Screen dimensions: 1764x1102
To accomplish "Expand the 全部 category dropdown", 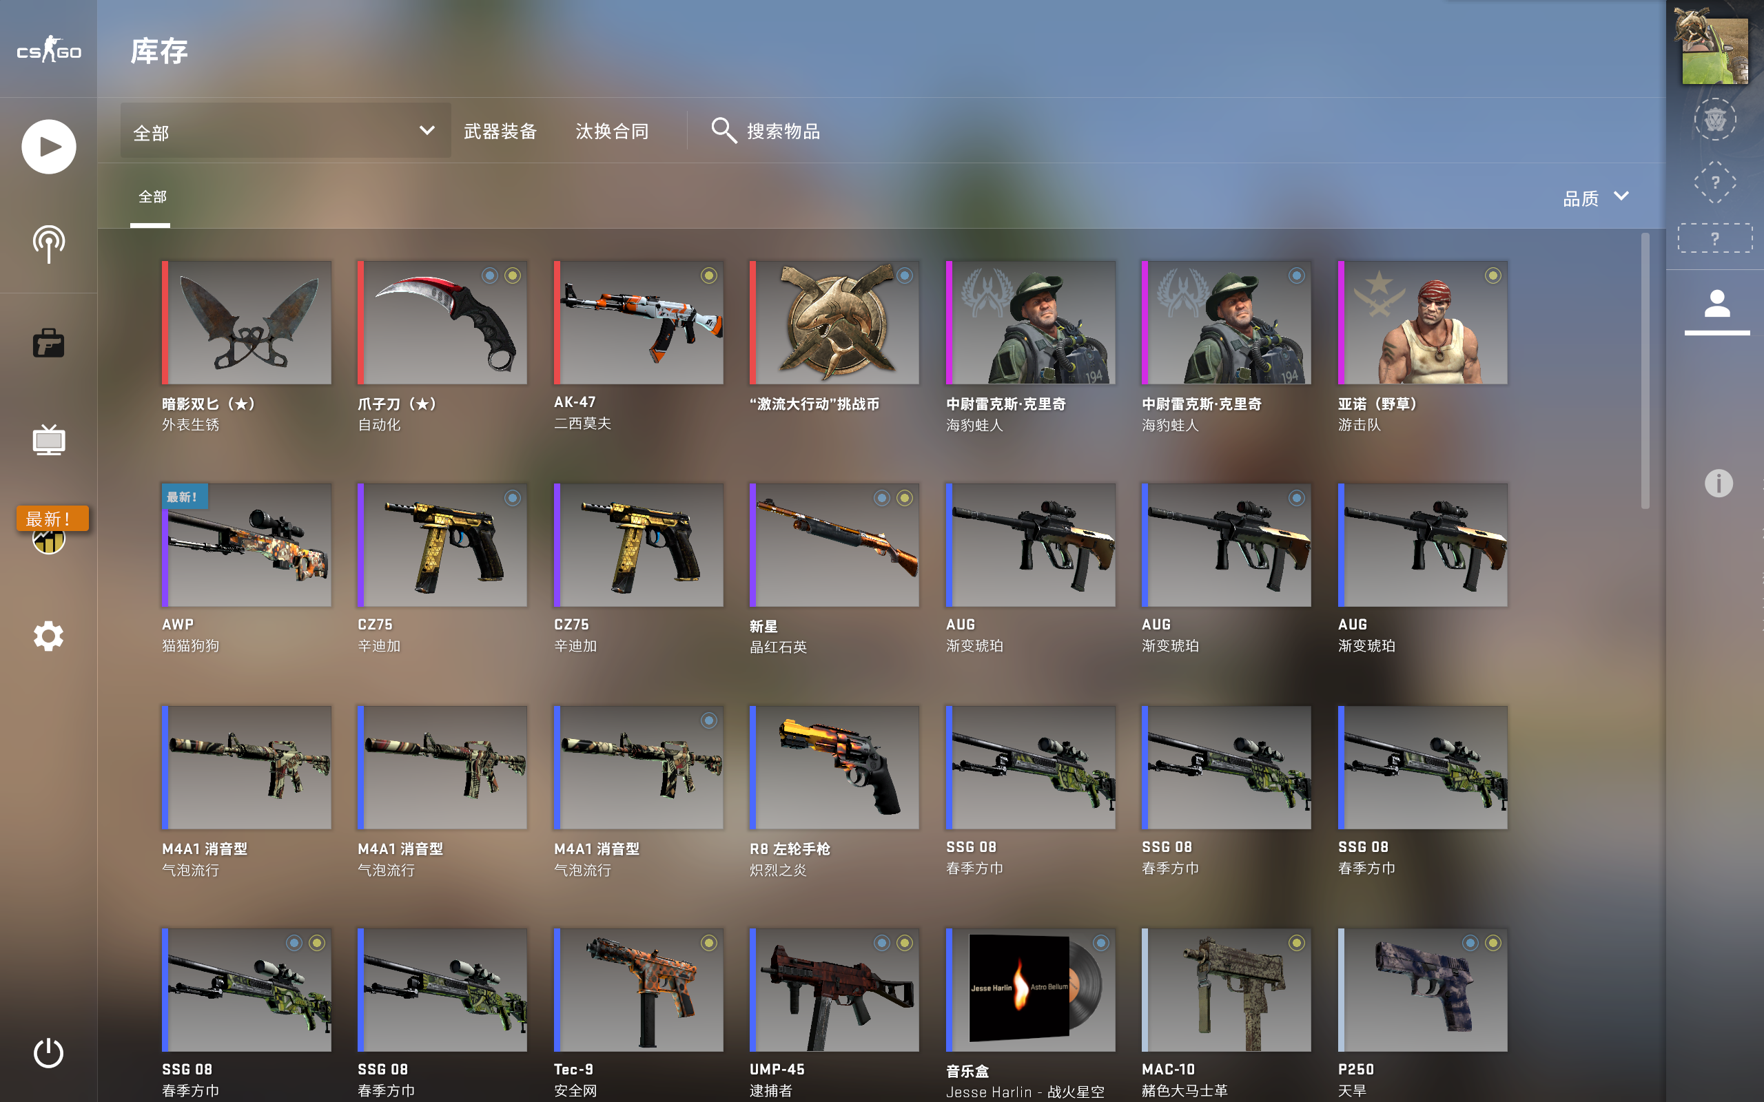I will pos(285,131).
